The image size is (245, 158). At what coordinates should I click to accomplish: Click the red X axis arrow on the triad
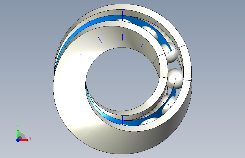pyautogui.click(x=24, y=140)
